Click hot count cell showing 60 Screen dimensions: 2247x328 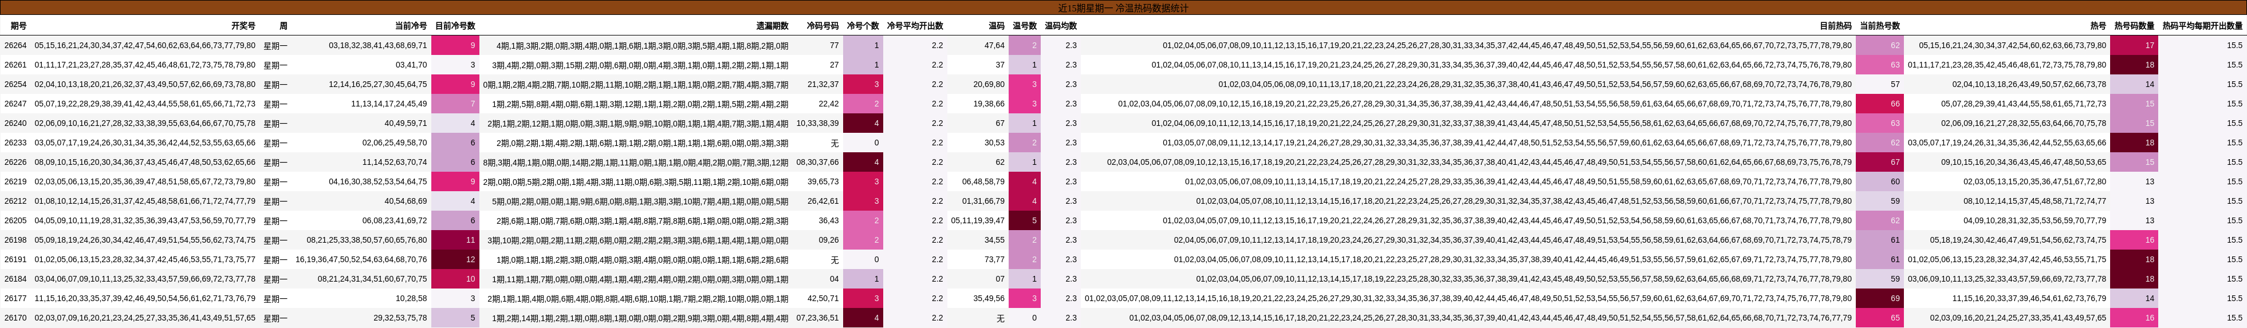click(1880, 181)
